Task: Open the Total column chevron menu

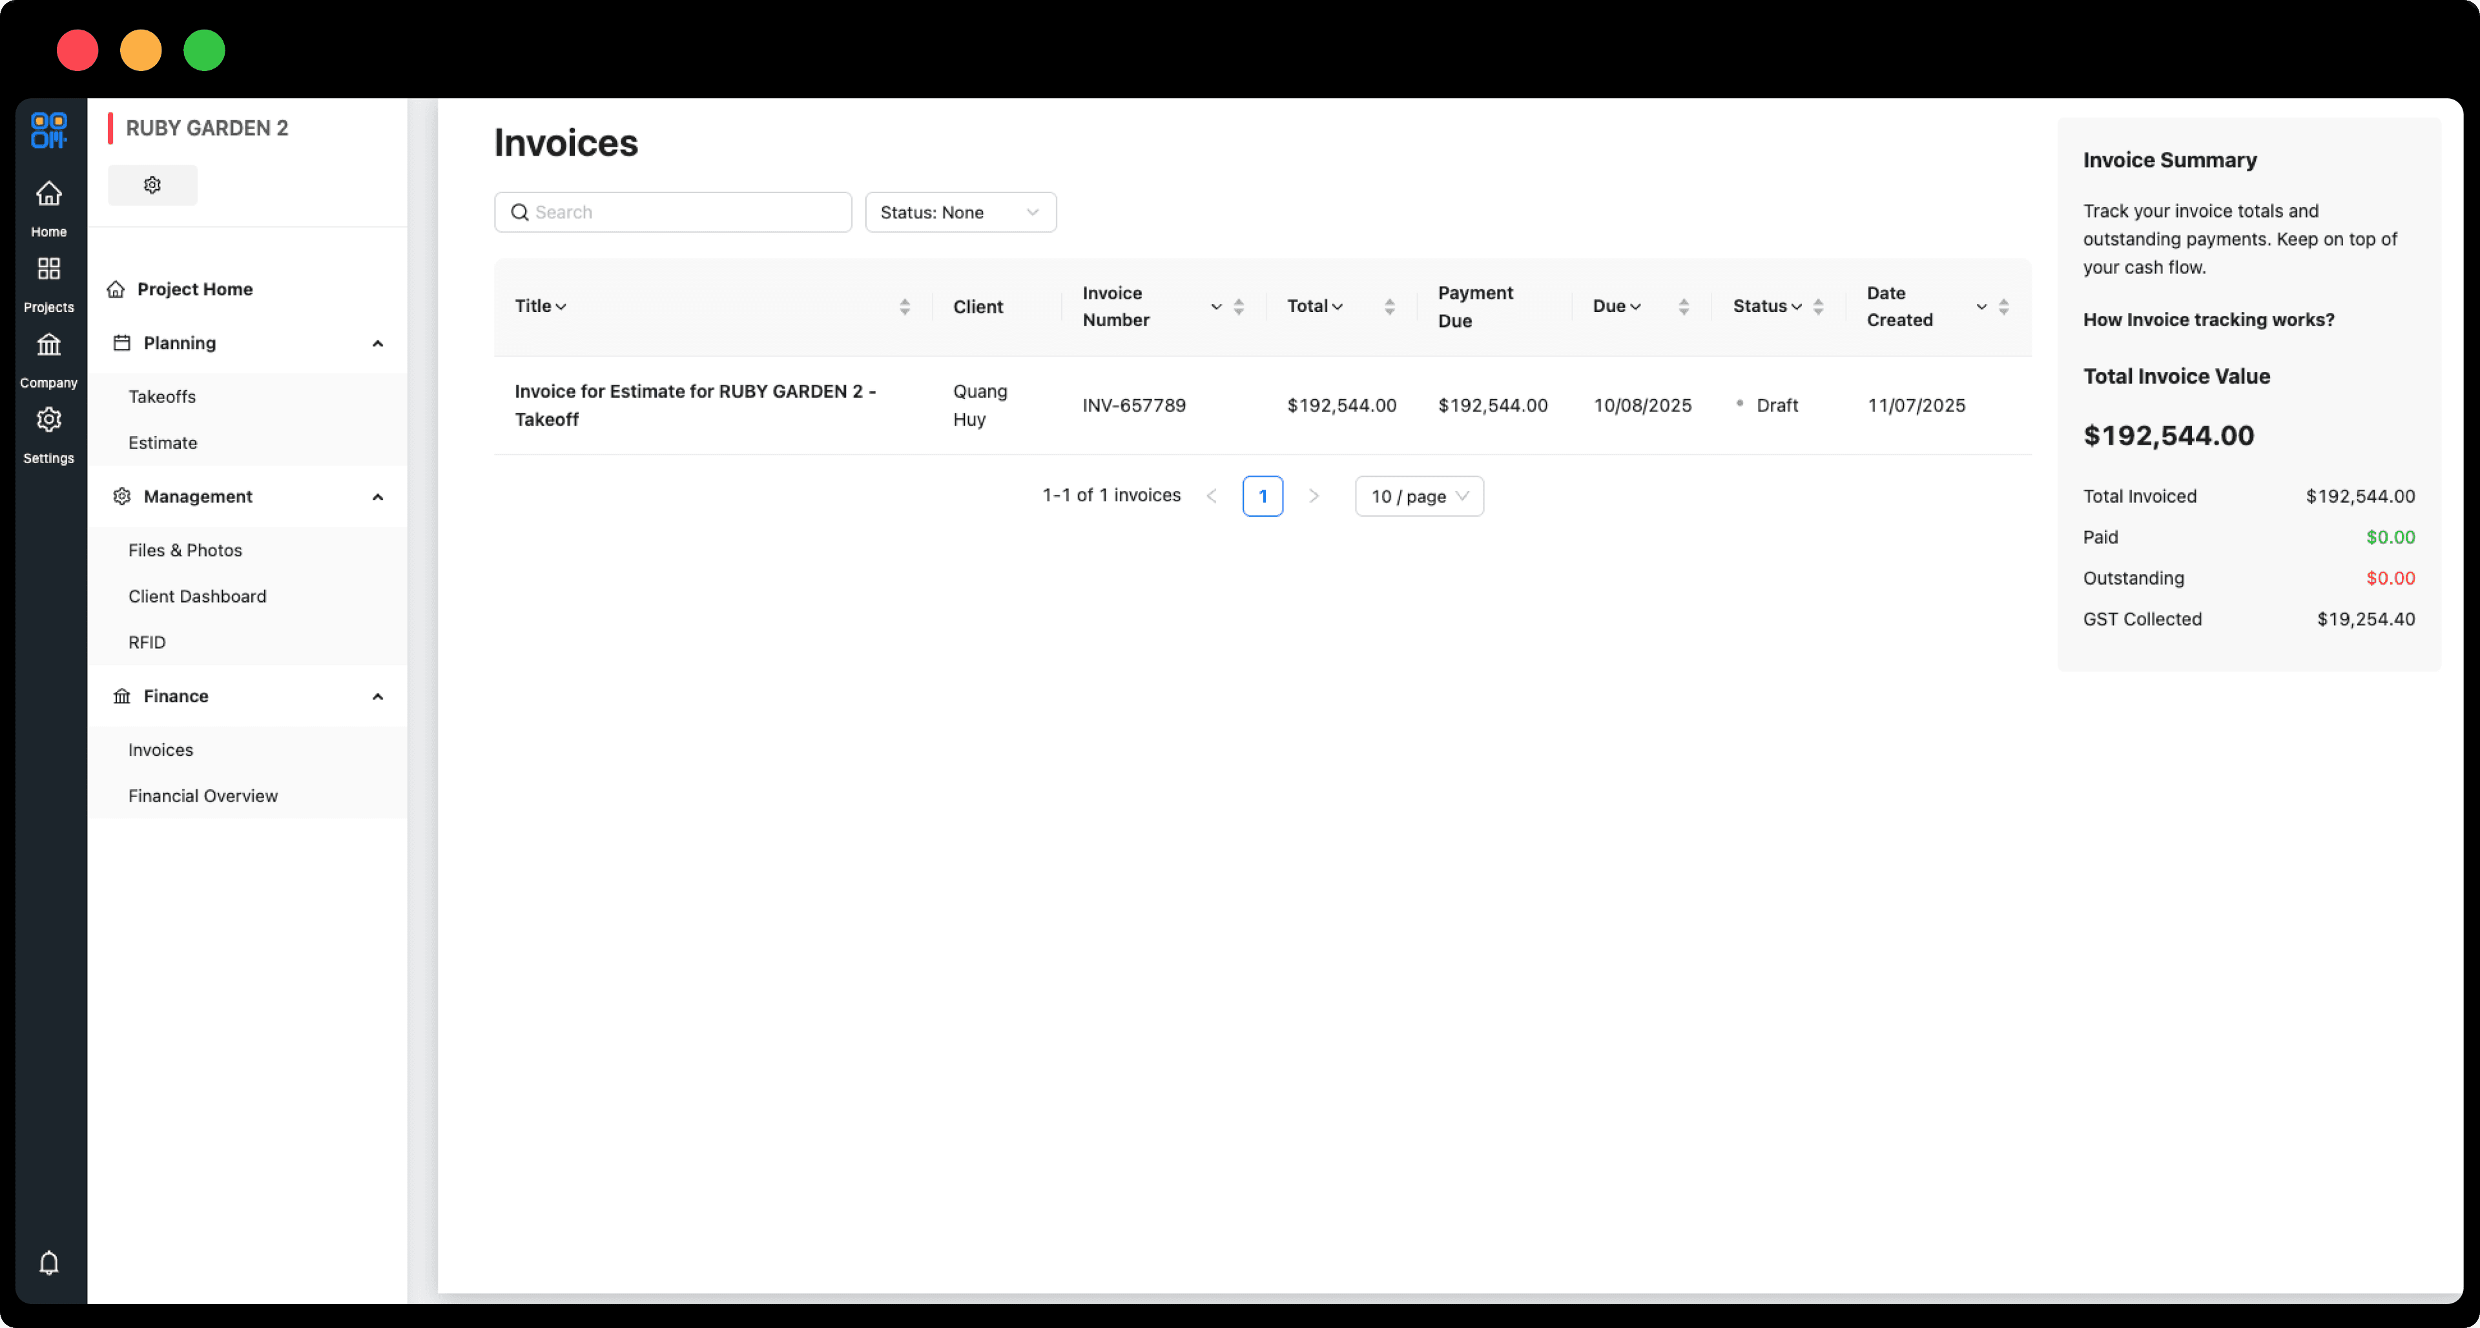Action: (1336, 306)
